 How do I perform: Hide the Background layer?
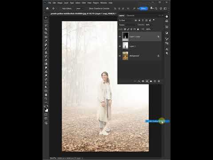(120, 56)
